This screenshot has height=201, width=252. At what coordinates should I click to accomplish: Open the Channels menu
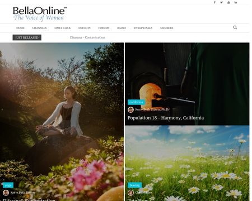[x=39, y=28]
